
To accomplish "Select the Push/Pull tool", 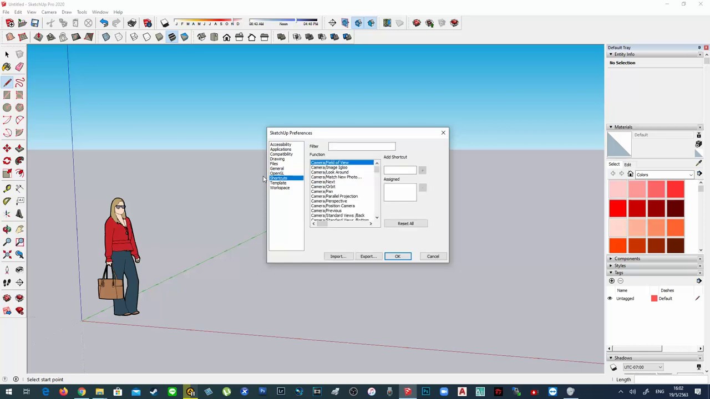I will (x=19, y=148).
